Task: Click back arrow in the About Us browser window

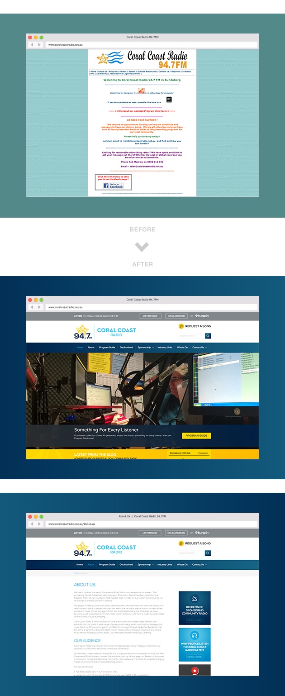Action: pos(32,524)
